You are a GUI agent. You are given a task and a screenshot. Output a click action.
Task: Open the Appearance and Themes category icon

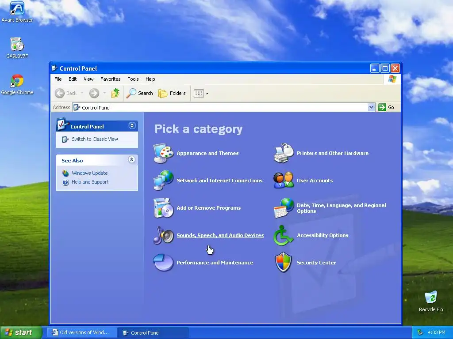(164, 153)
